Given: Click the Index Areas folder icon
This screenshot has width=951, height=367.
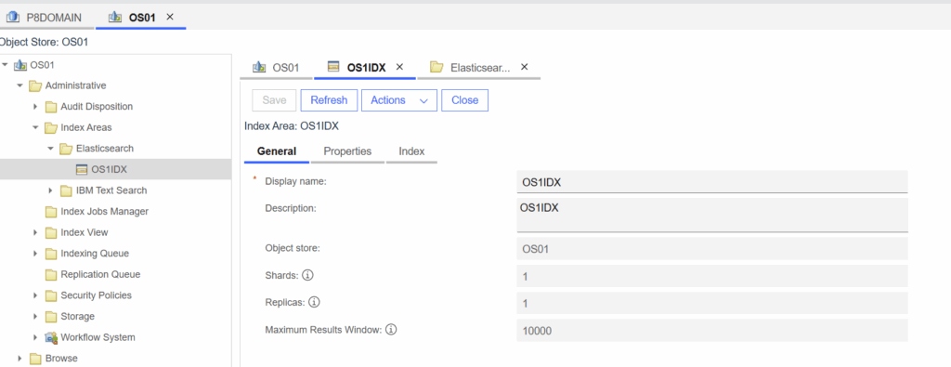Looking at the screenshot, I should [x=51, y=127].
